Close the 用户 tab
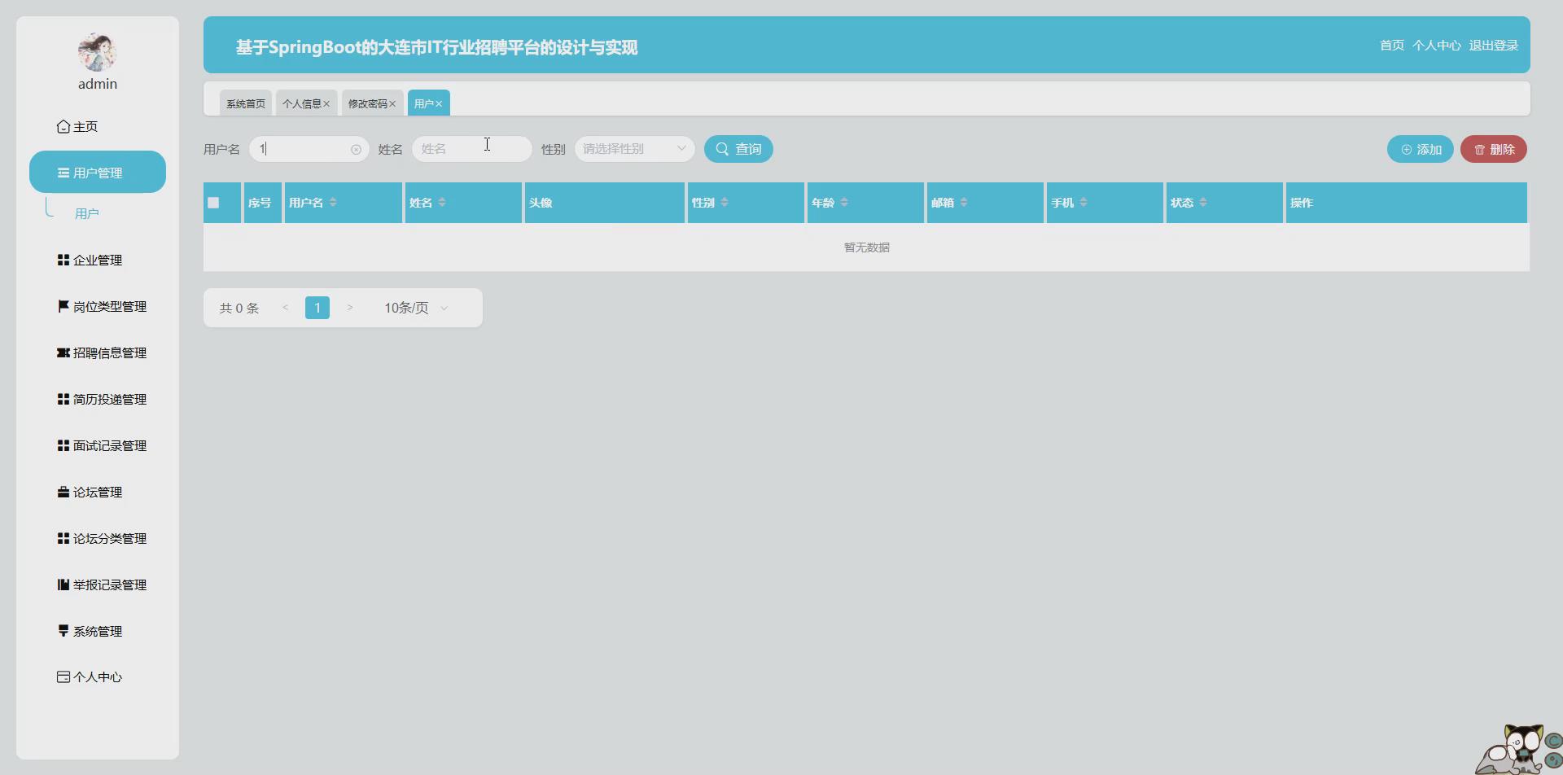This screenshot has height=775, width=1563. (x=439, y=104)
